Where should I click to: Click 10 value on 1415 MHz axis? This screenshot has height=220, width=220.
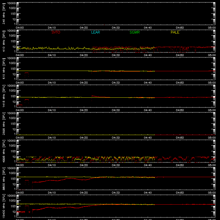(14, 102)
